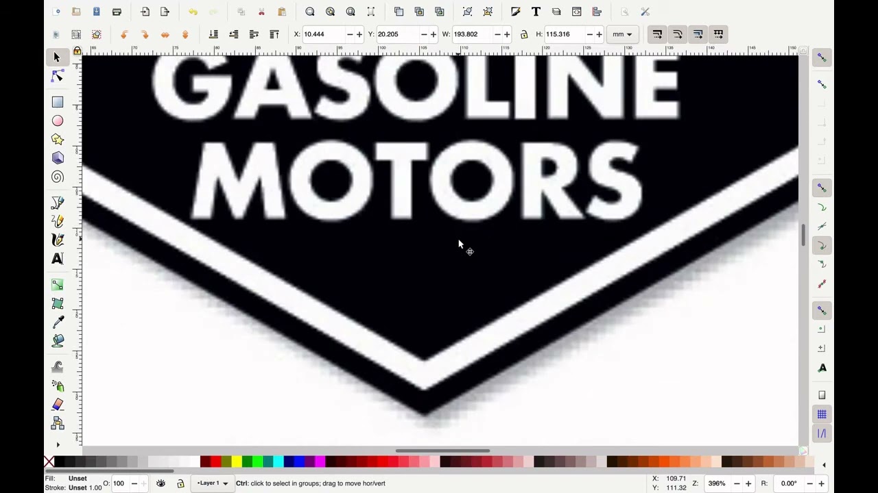Click the zoom 396% field
Image resolution: width=878 pixels, height=493 pixels.
pyautogui.click(x=718, y=483)
